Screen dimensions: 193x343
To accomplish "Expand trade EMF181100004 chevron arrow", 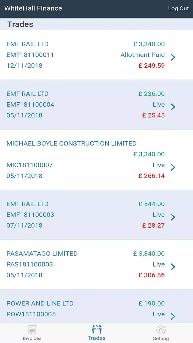I will tap(173, 107).
